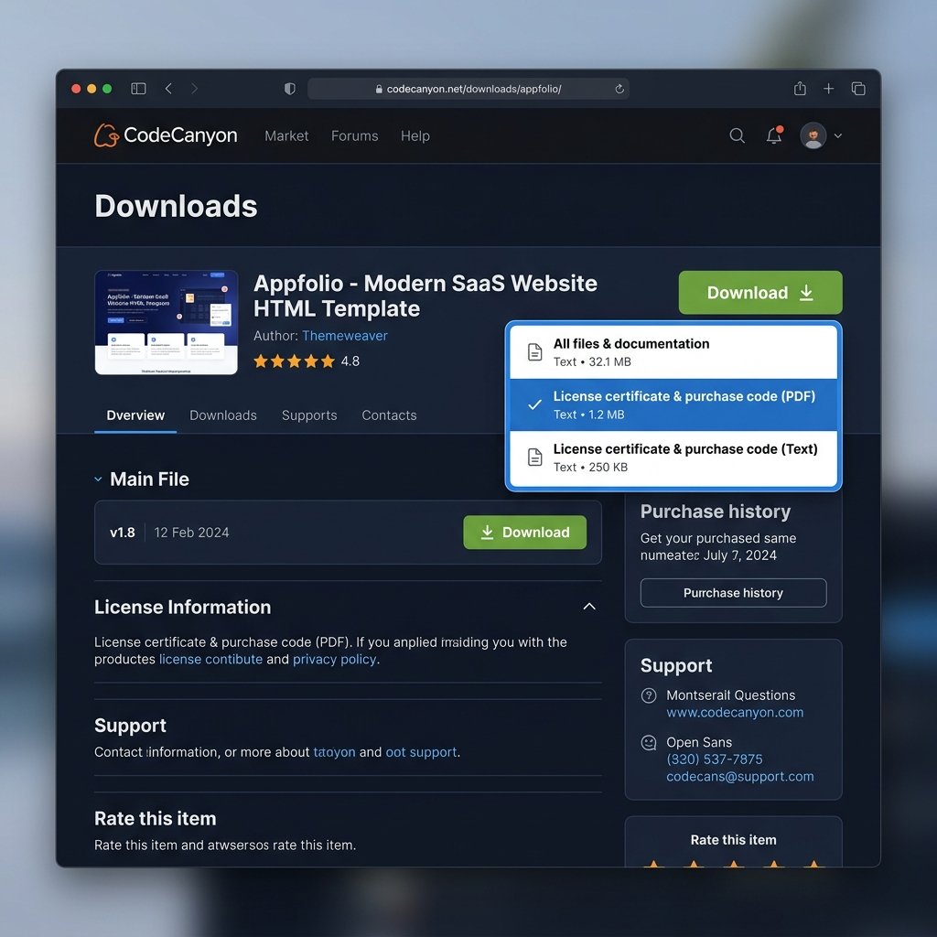The image size is (937, 937).
Task: Open the Help nav item
Action: pyautogui.click(x=415, y=136)
